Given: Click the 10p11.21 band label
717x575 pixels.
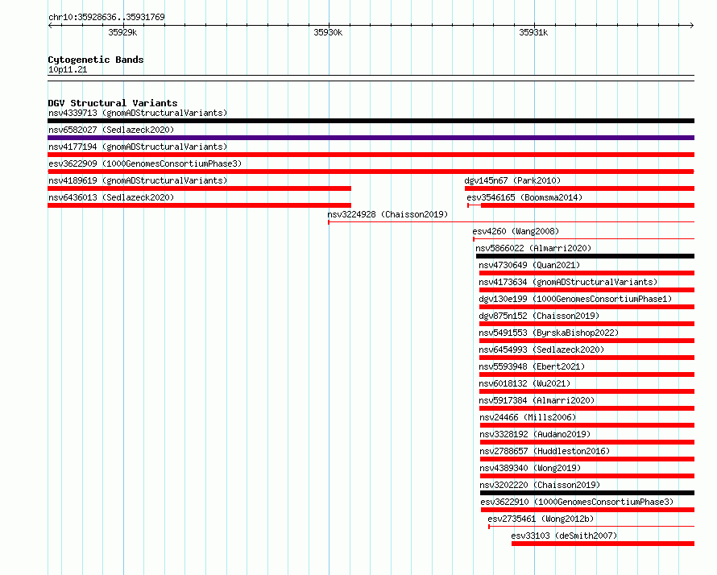Looking at the screenshot, I should click(x=68, y=69).
